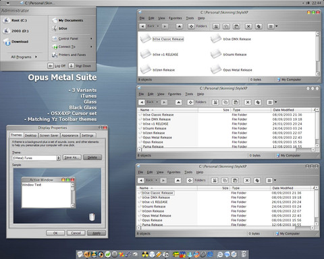Click the Up folder arrow in top Explorer window
Image resolution: width=324 pixels, height=259 pixels.
click(x=179, y=26)
